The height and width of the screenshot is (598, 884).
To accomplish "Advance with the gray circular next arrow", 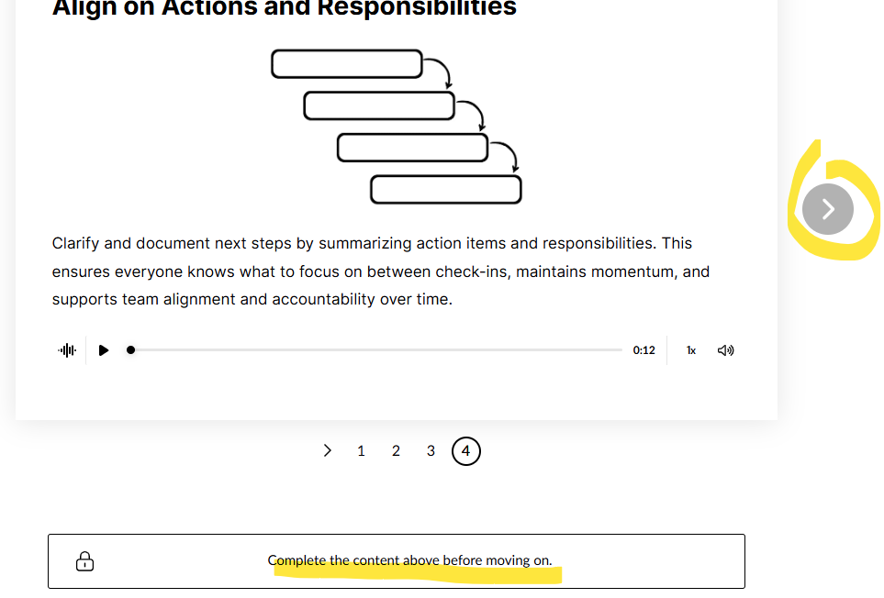I will pos(827,209).
